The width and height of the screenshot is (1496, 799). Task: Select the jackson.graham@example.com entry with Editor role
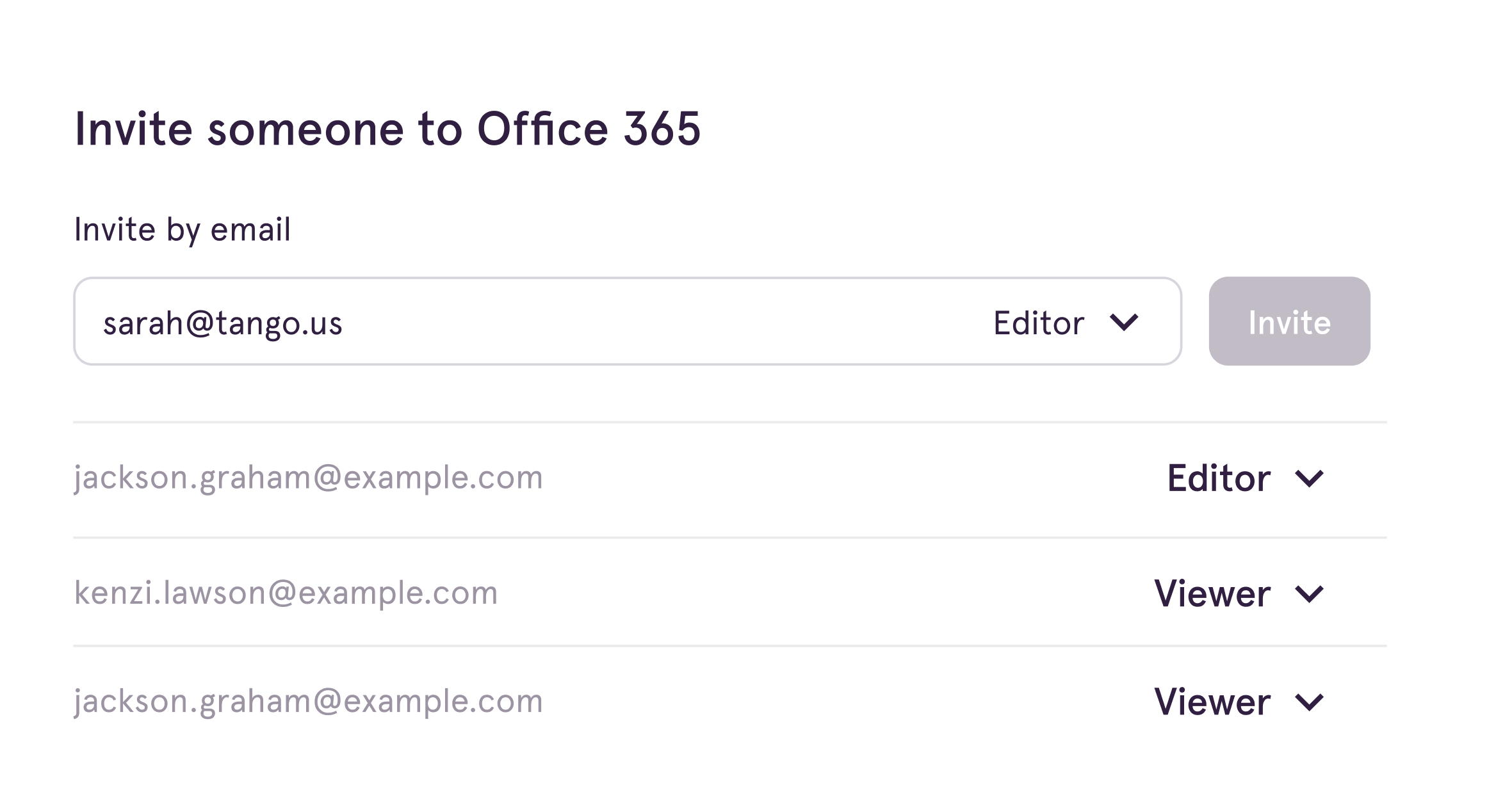tap(308, 478)
